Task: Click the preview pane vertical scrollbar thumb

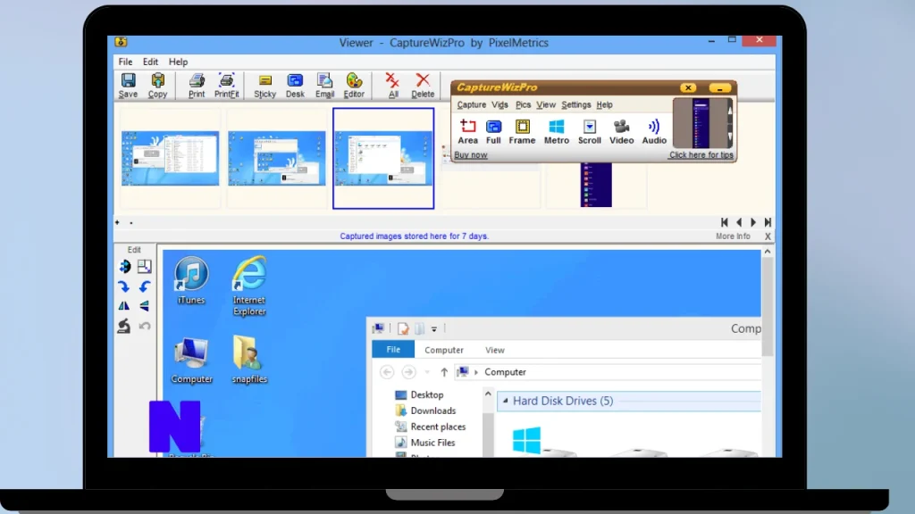Action: (768, 307)
